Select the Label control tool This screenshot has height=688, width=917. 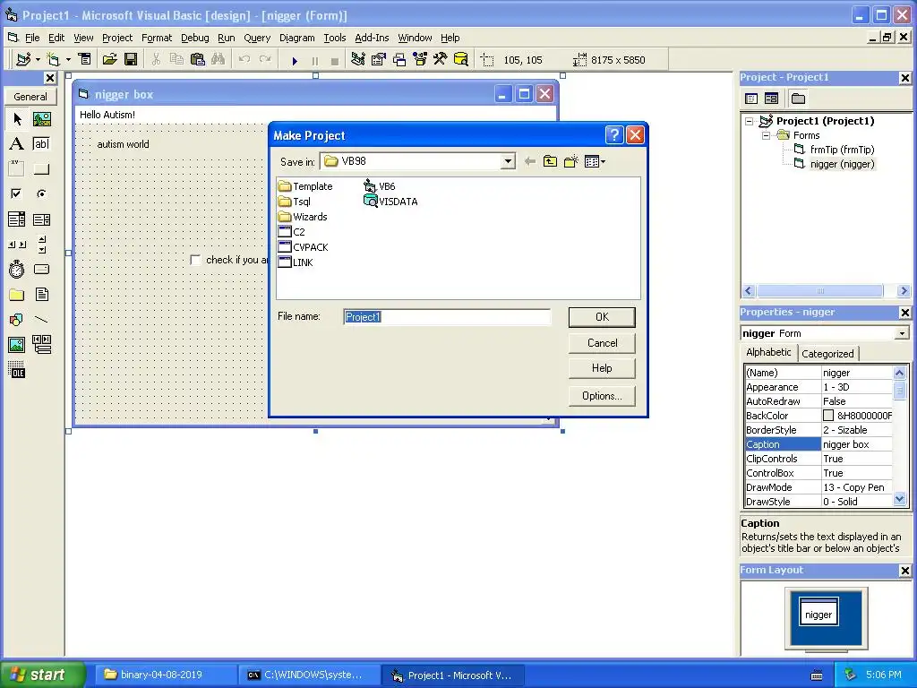(17, 144)
